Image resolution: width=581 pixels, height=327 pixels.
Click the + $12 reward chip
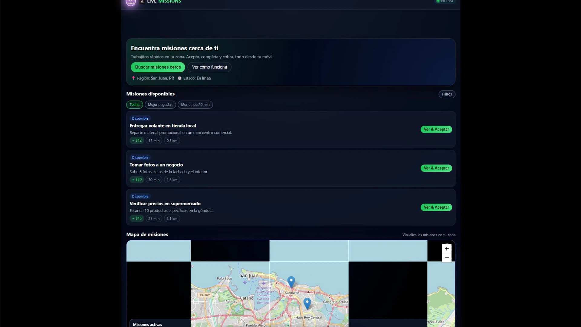(137, 140)
